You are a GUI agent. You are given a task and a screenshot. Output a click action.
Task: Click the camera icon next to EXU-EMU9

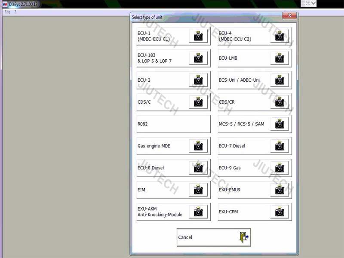(x=279, y=190)
